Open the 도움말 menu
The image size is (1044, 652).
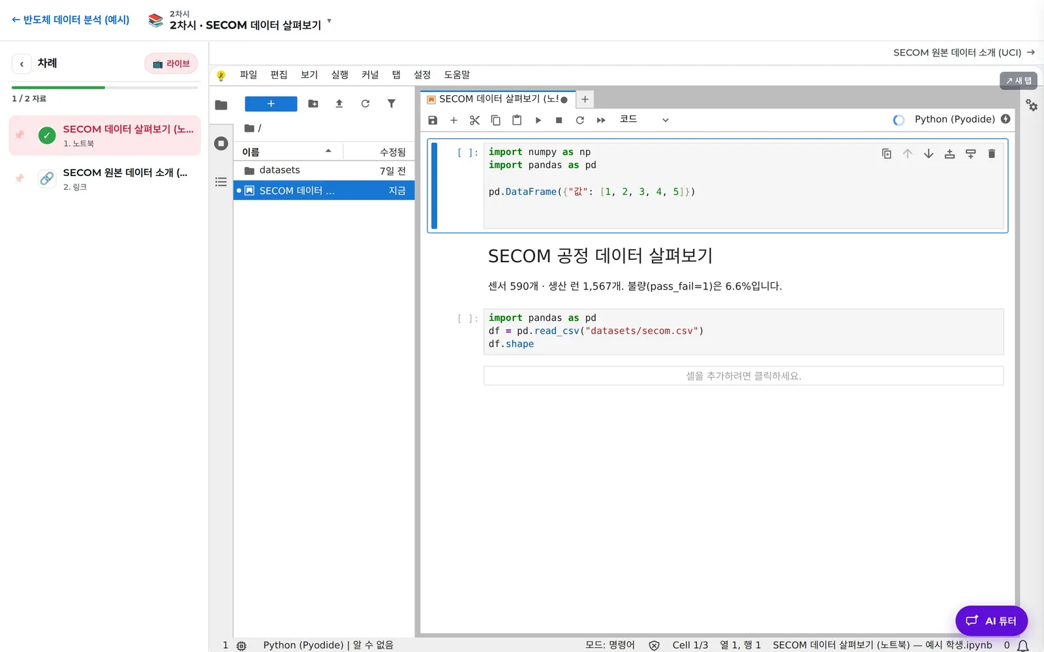click(x=457, y=75)
